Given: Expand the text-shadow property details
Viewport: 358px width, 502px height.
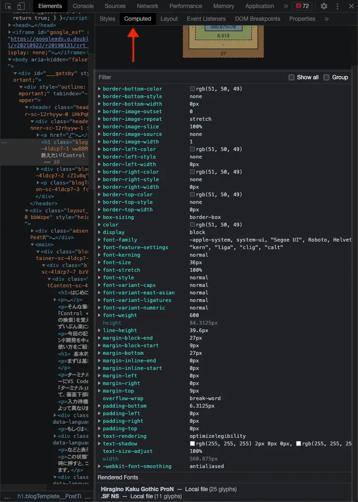Looking at the screenshot, I should (99, 443).
